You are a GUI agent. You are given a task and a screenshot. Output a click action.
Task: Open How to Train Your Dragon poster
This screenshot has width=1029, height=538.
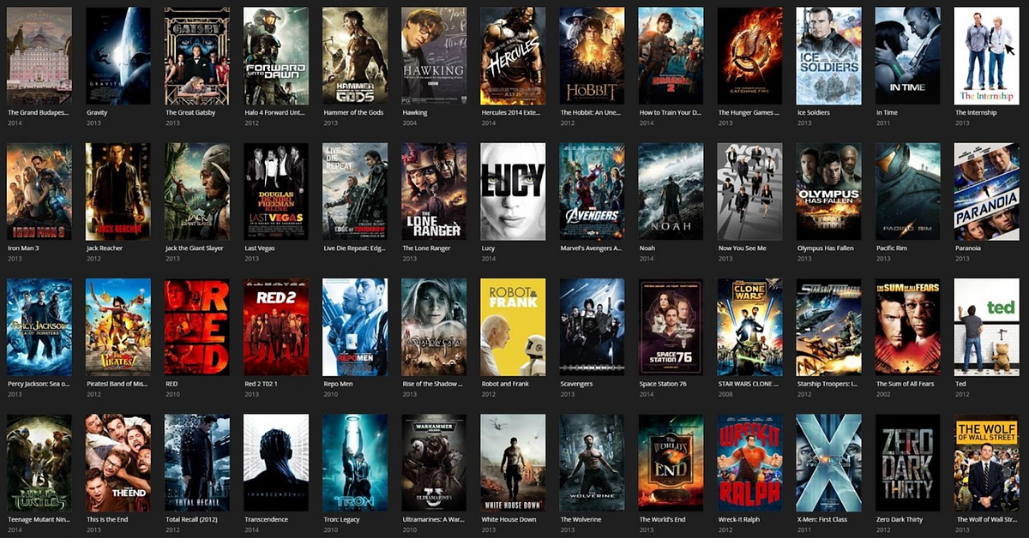[671, 56]
